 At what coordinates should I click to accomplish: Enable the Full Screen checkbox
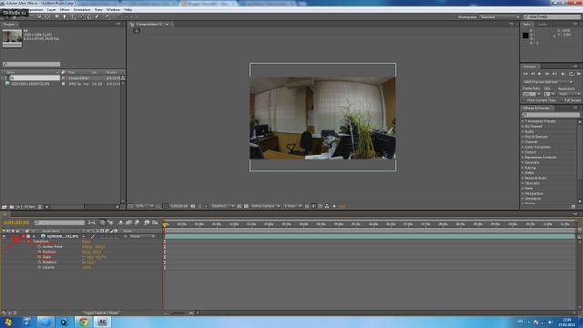click(x=561, y=100)
